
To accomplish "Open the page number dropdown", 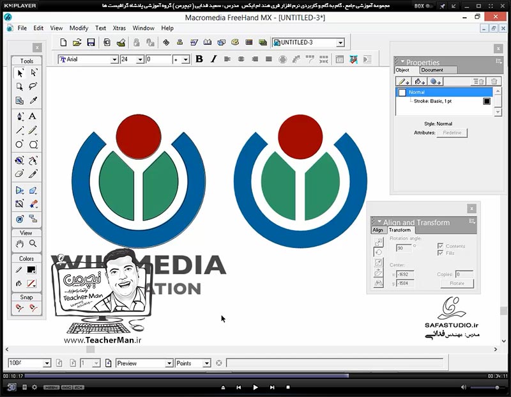I will click(x=96, y=363).
